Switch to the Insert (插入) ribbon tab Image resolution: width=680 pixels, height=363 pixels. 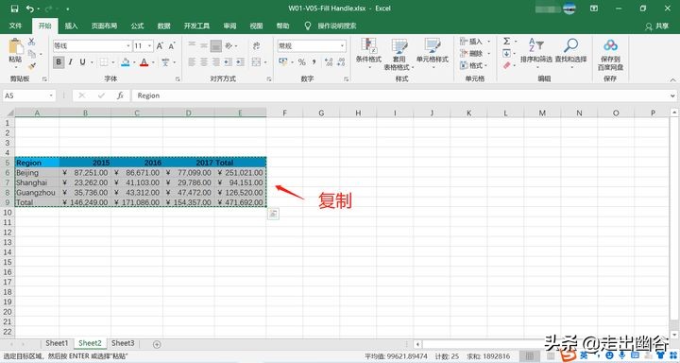click(71, 26)
